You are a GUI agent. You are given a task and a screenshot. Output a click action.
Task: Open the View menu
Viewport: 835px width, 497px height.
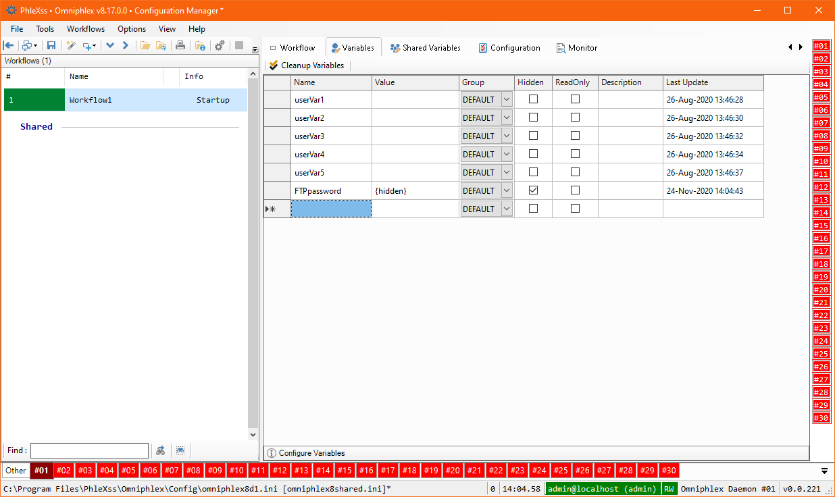click(x=167, y=29)
